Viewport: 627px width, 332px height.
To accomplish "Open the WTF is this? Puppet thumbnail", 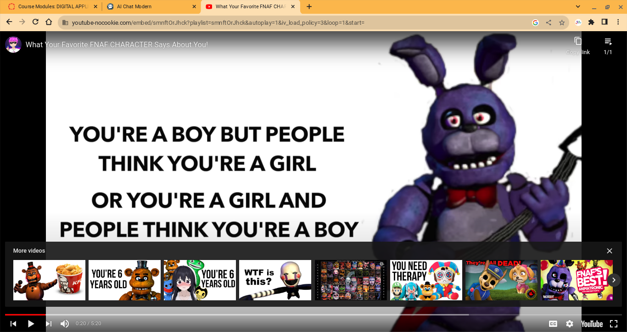I will point(275,280).
